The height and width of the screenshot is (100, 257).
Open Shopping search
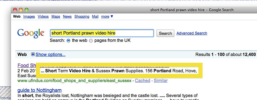pyautogui.click(x=82, y=16)
